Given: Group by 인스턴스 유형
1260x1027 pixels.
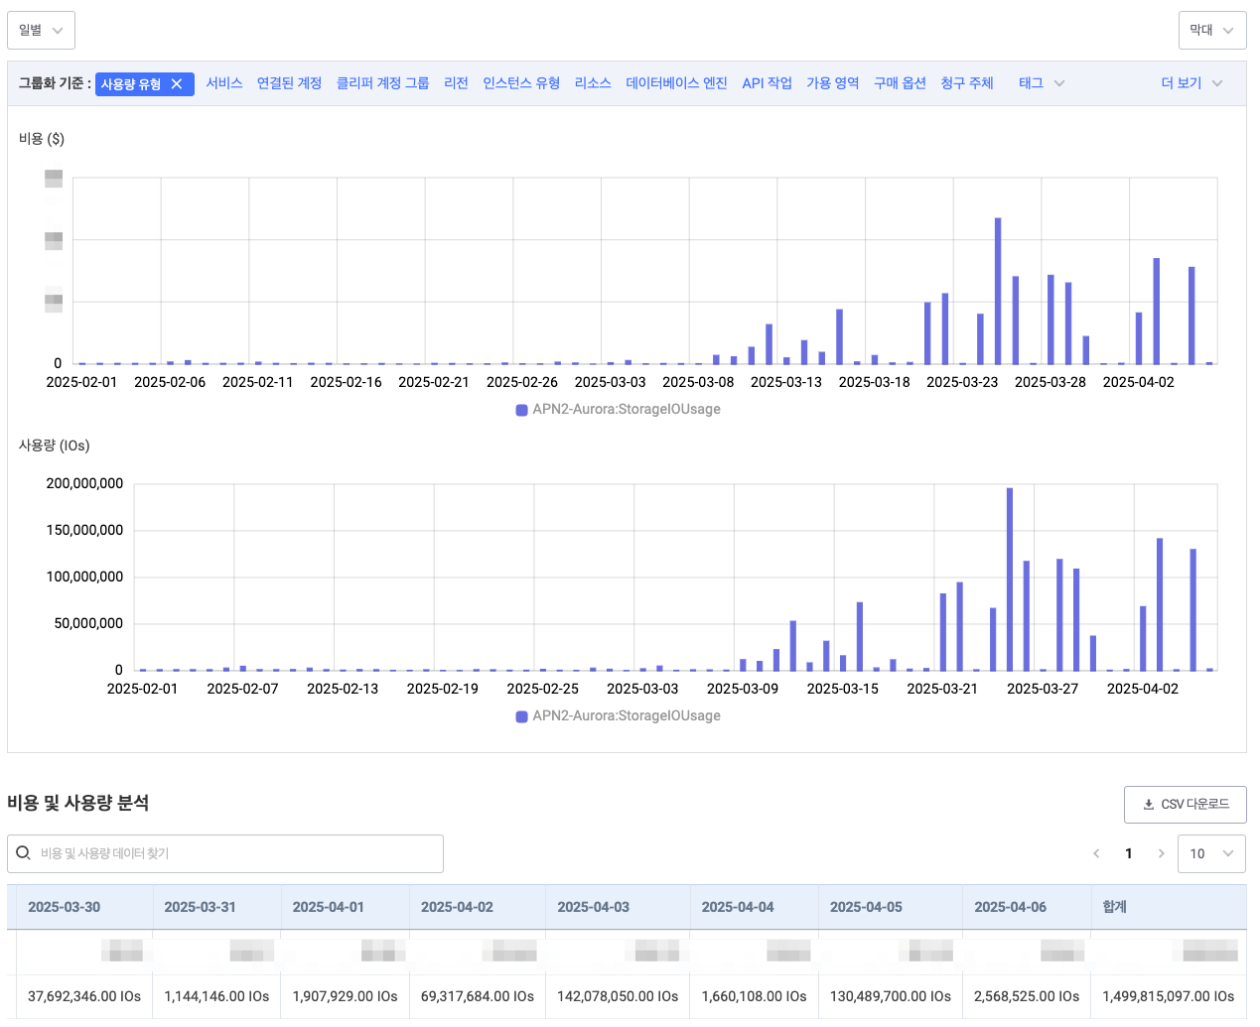Looking at the screenshot, I should [x=521, y=83].
